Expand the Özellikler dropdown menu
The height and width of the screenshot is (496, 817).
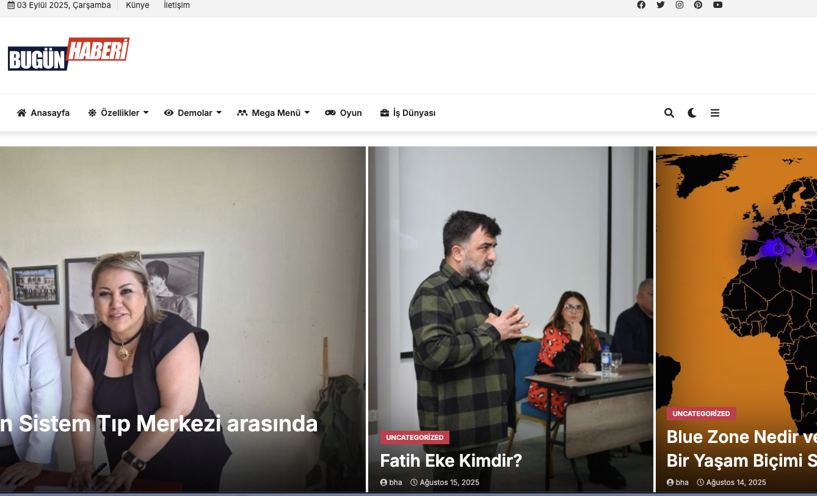click(118, 113)
